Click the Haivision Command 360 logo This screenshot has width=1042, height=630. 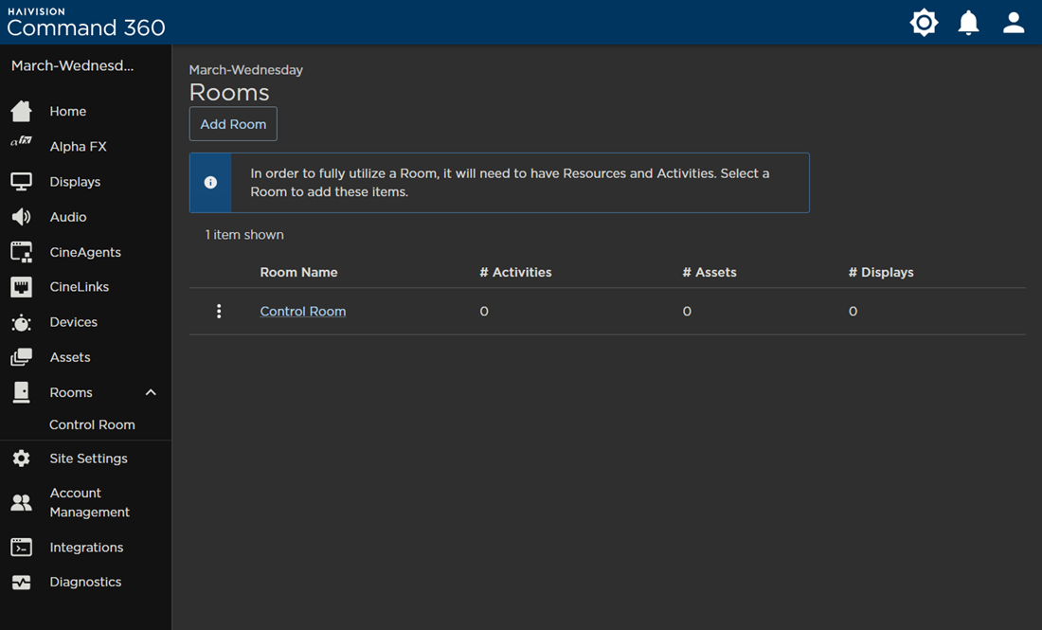coord(85,23)
